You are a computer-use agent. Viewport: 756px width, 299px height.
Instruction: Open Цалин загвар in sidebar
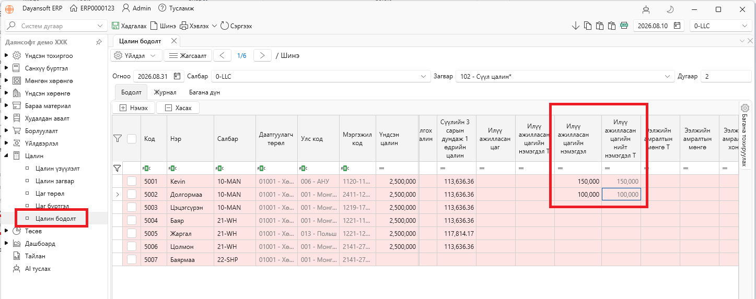(x=55, y=181)
